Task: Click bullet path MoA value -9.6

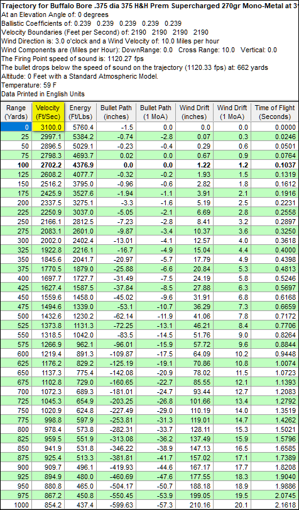Action: point(156,297)
